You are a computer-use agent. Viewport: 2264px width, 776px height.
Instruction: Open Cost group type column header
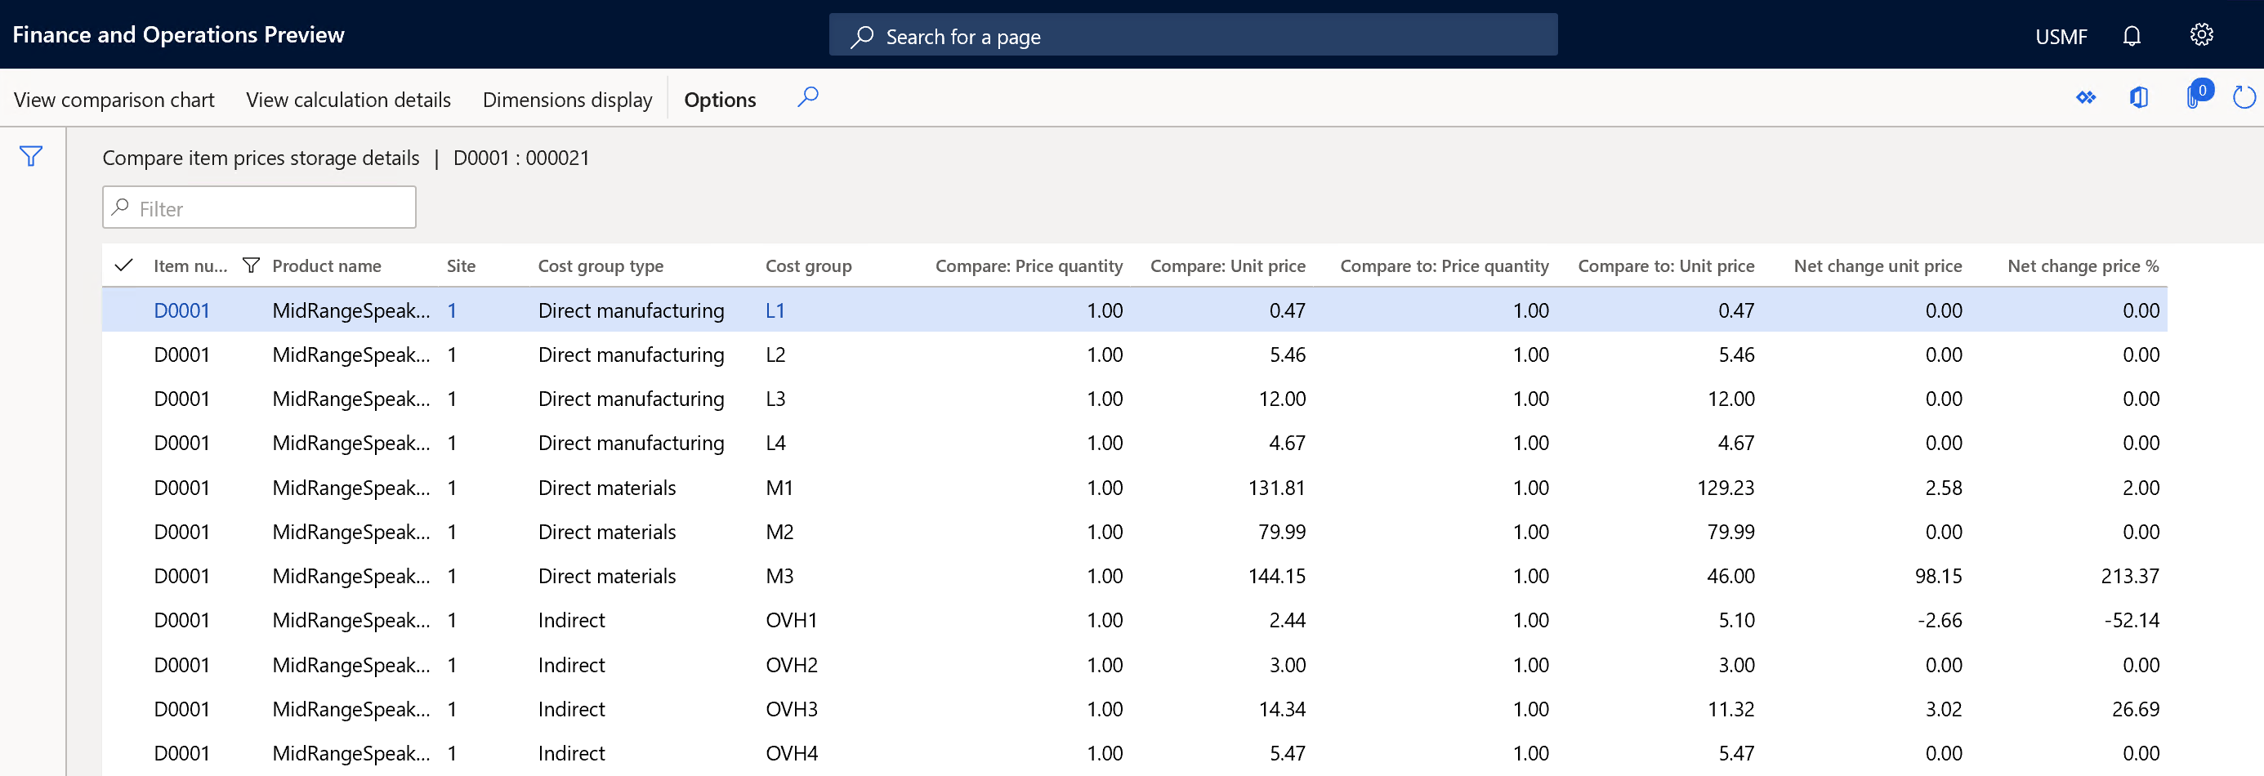(x=601, y=265)
